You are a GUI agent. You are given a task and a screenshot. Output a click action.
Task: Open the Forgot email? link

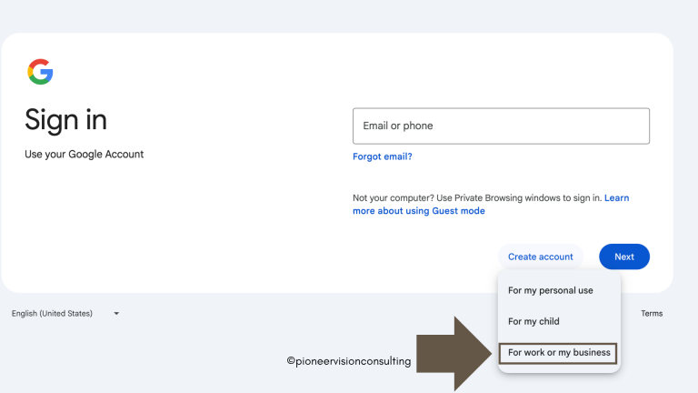[x=382, y=156]
